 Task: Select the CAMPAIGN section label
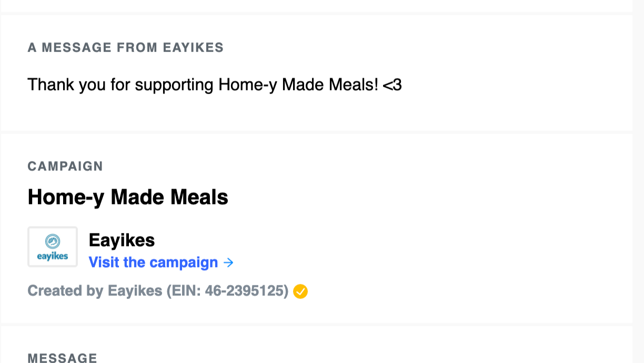(65, 167)
